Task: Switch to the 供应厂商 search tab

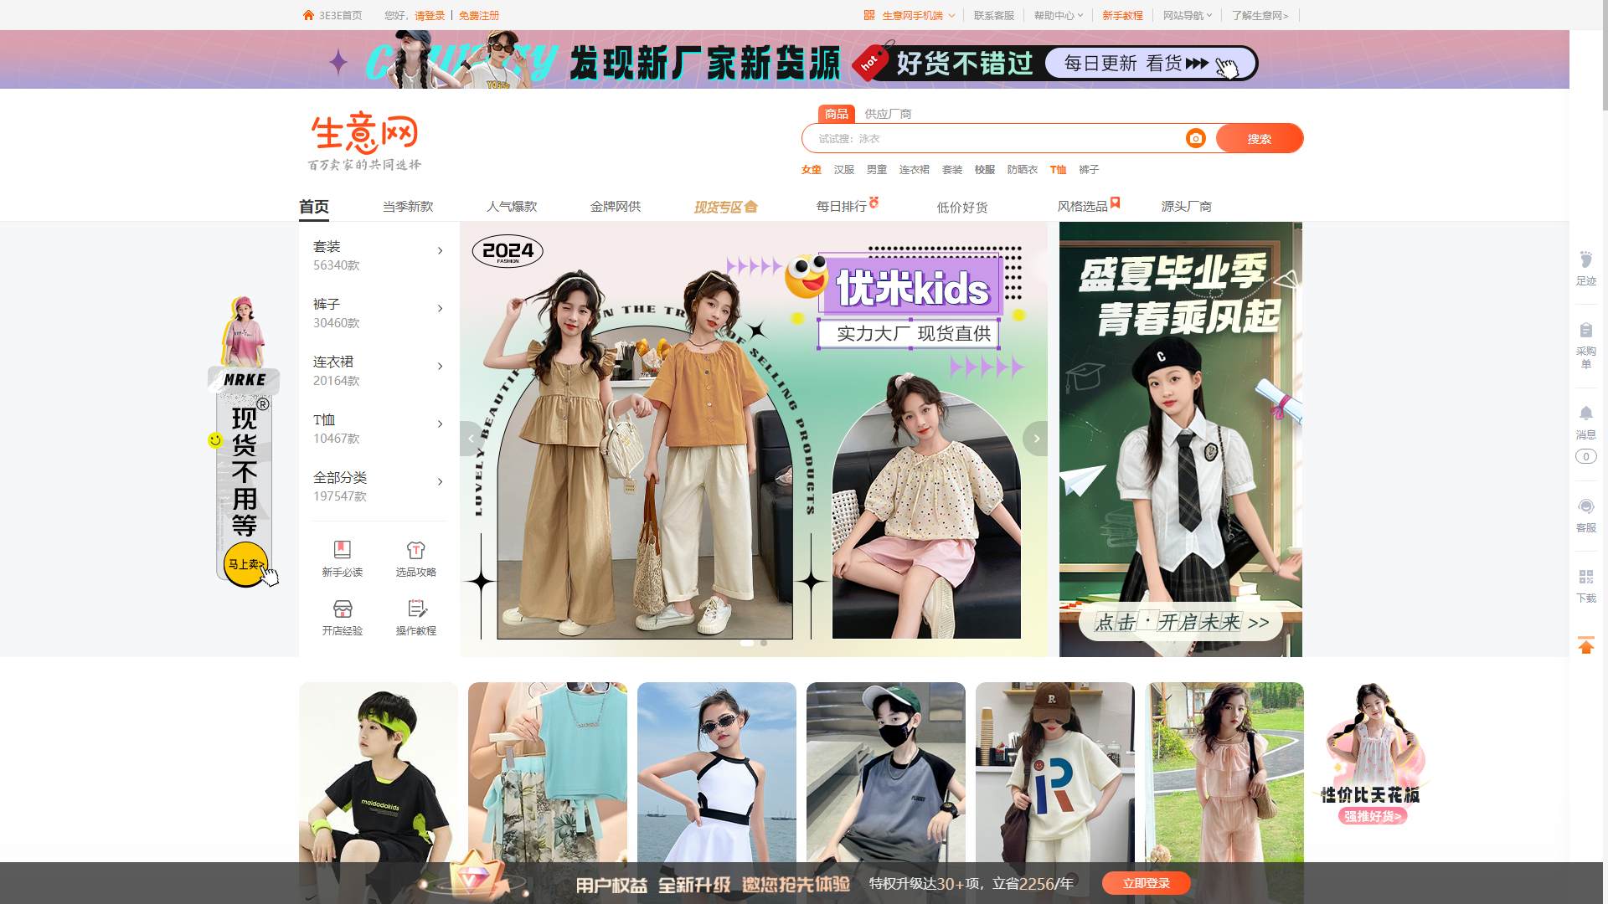Action: click(x=888, y=114)
